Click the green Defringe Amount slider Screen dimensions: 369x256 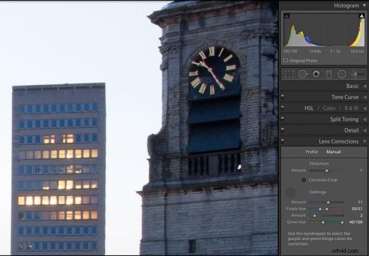coord(326,215)
